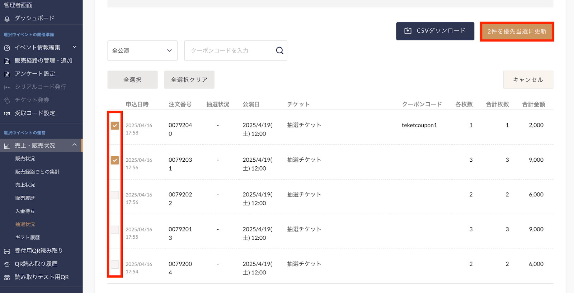574x293 pixels.
Task: Open 読み取りテスト用QR menu item
Action: point(42,277)
